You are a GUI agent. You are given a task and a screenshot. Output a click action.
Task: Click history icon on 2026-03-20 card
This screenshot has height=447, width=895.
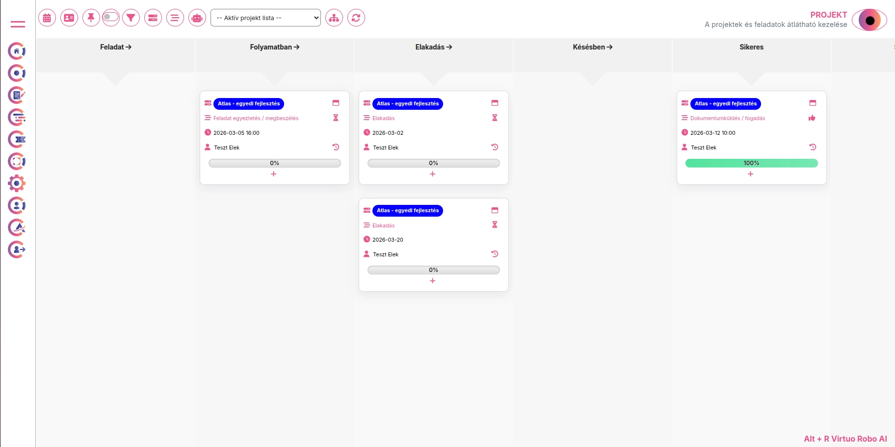(495, 254)
